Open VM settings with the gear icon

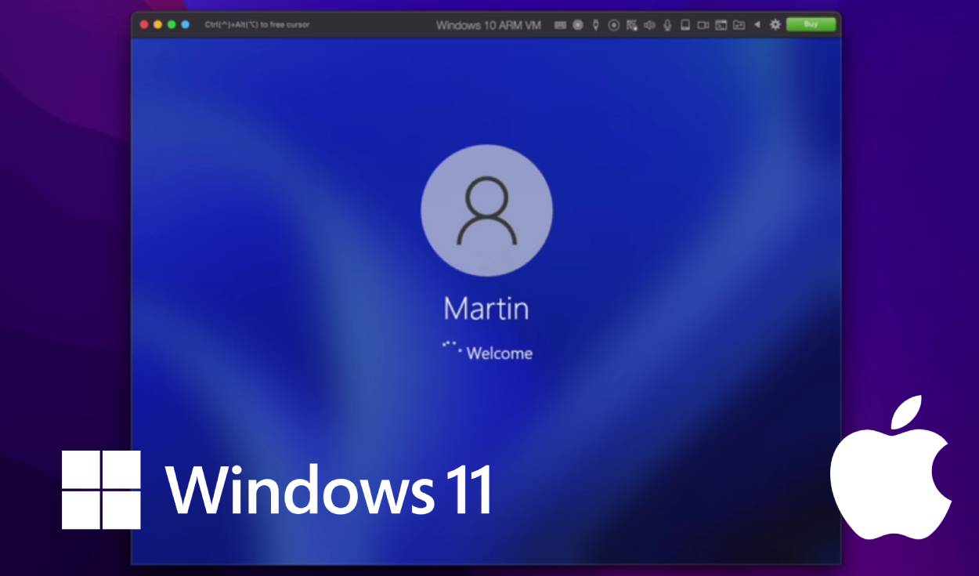point(775,25)
